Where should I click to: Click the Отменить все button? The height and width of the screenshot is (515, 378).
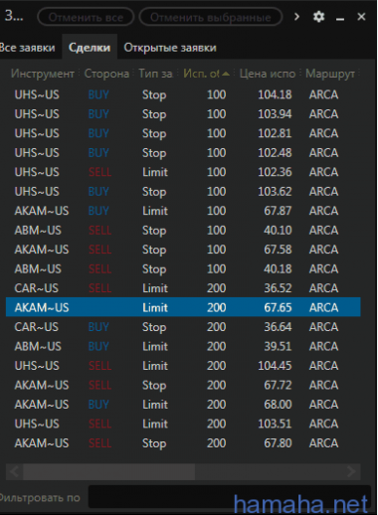[x=86, y=17]
